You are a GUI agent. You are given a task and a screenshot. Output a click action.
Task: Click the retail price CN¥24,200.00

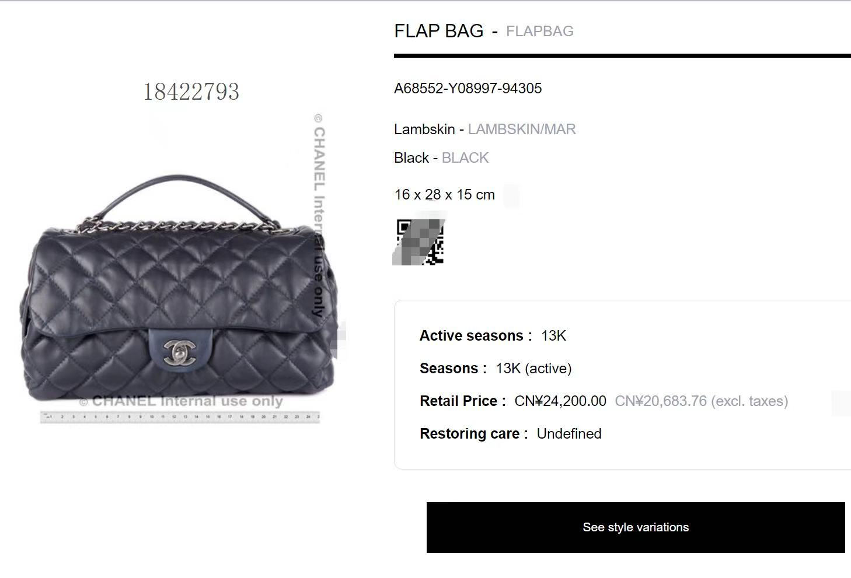(x=560, y=401)
